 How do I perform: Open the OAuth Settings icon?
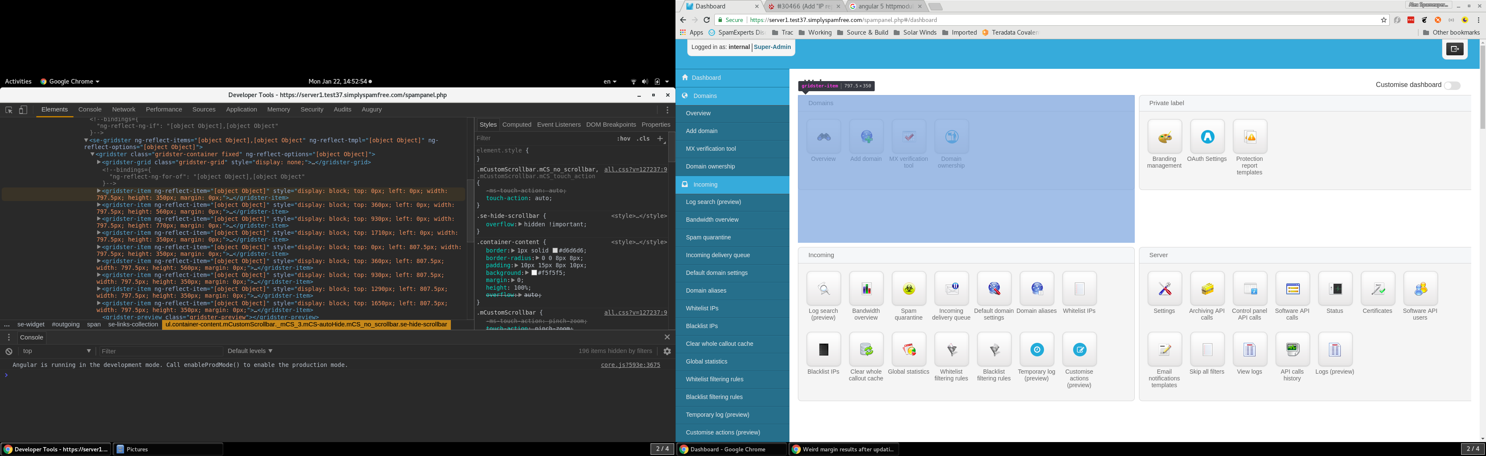tap(1207, 137)
